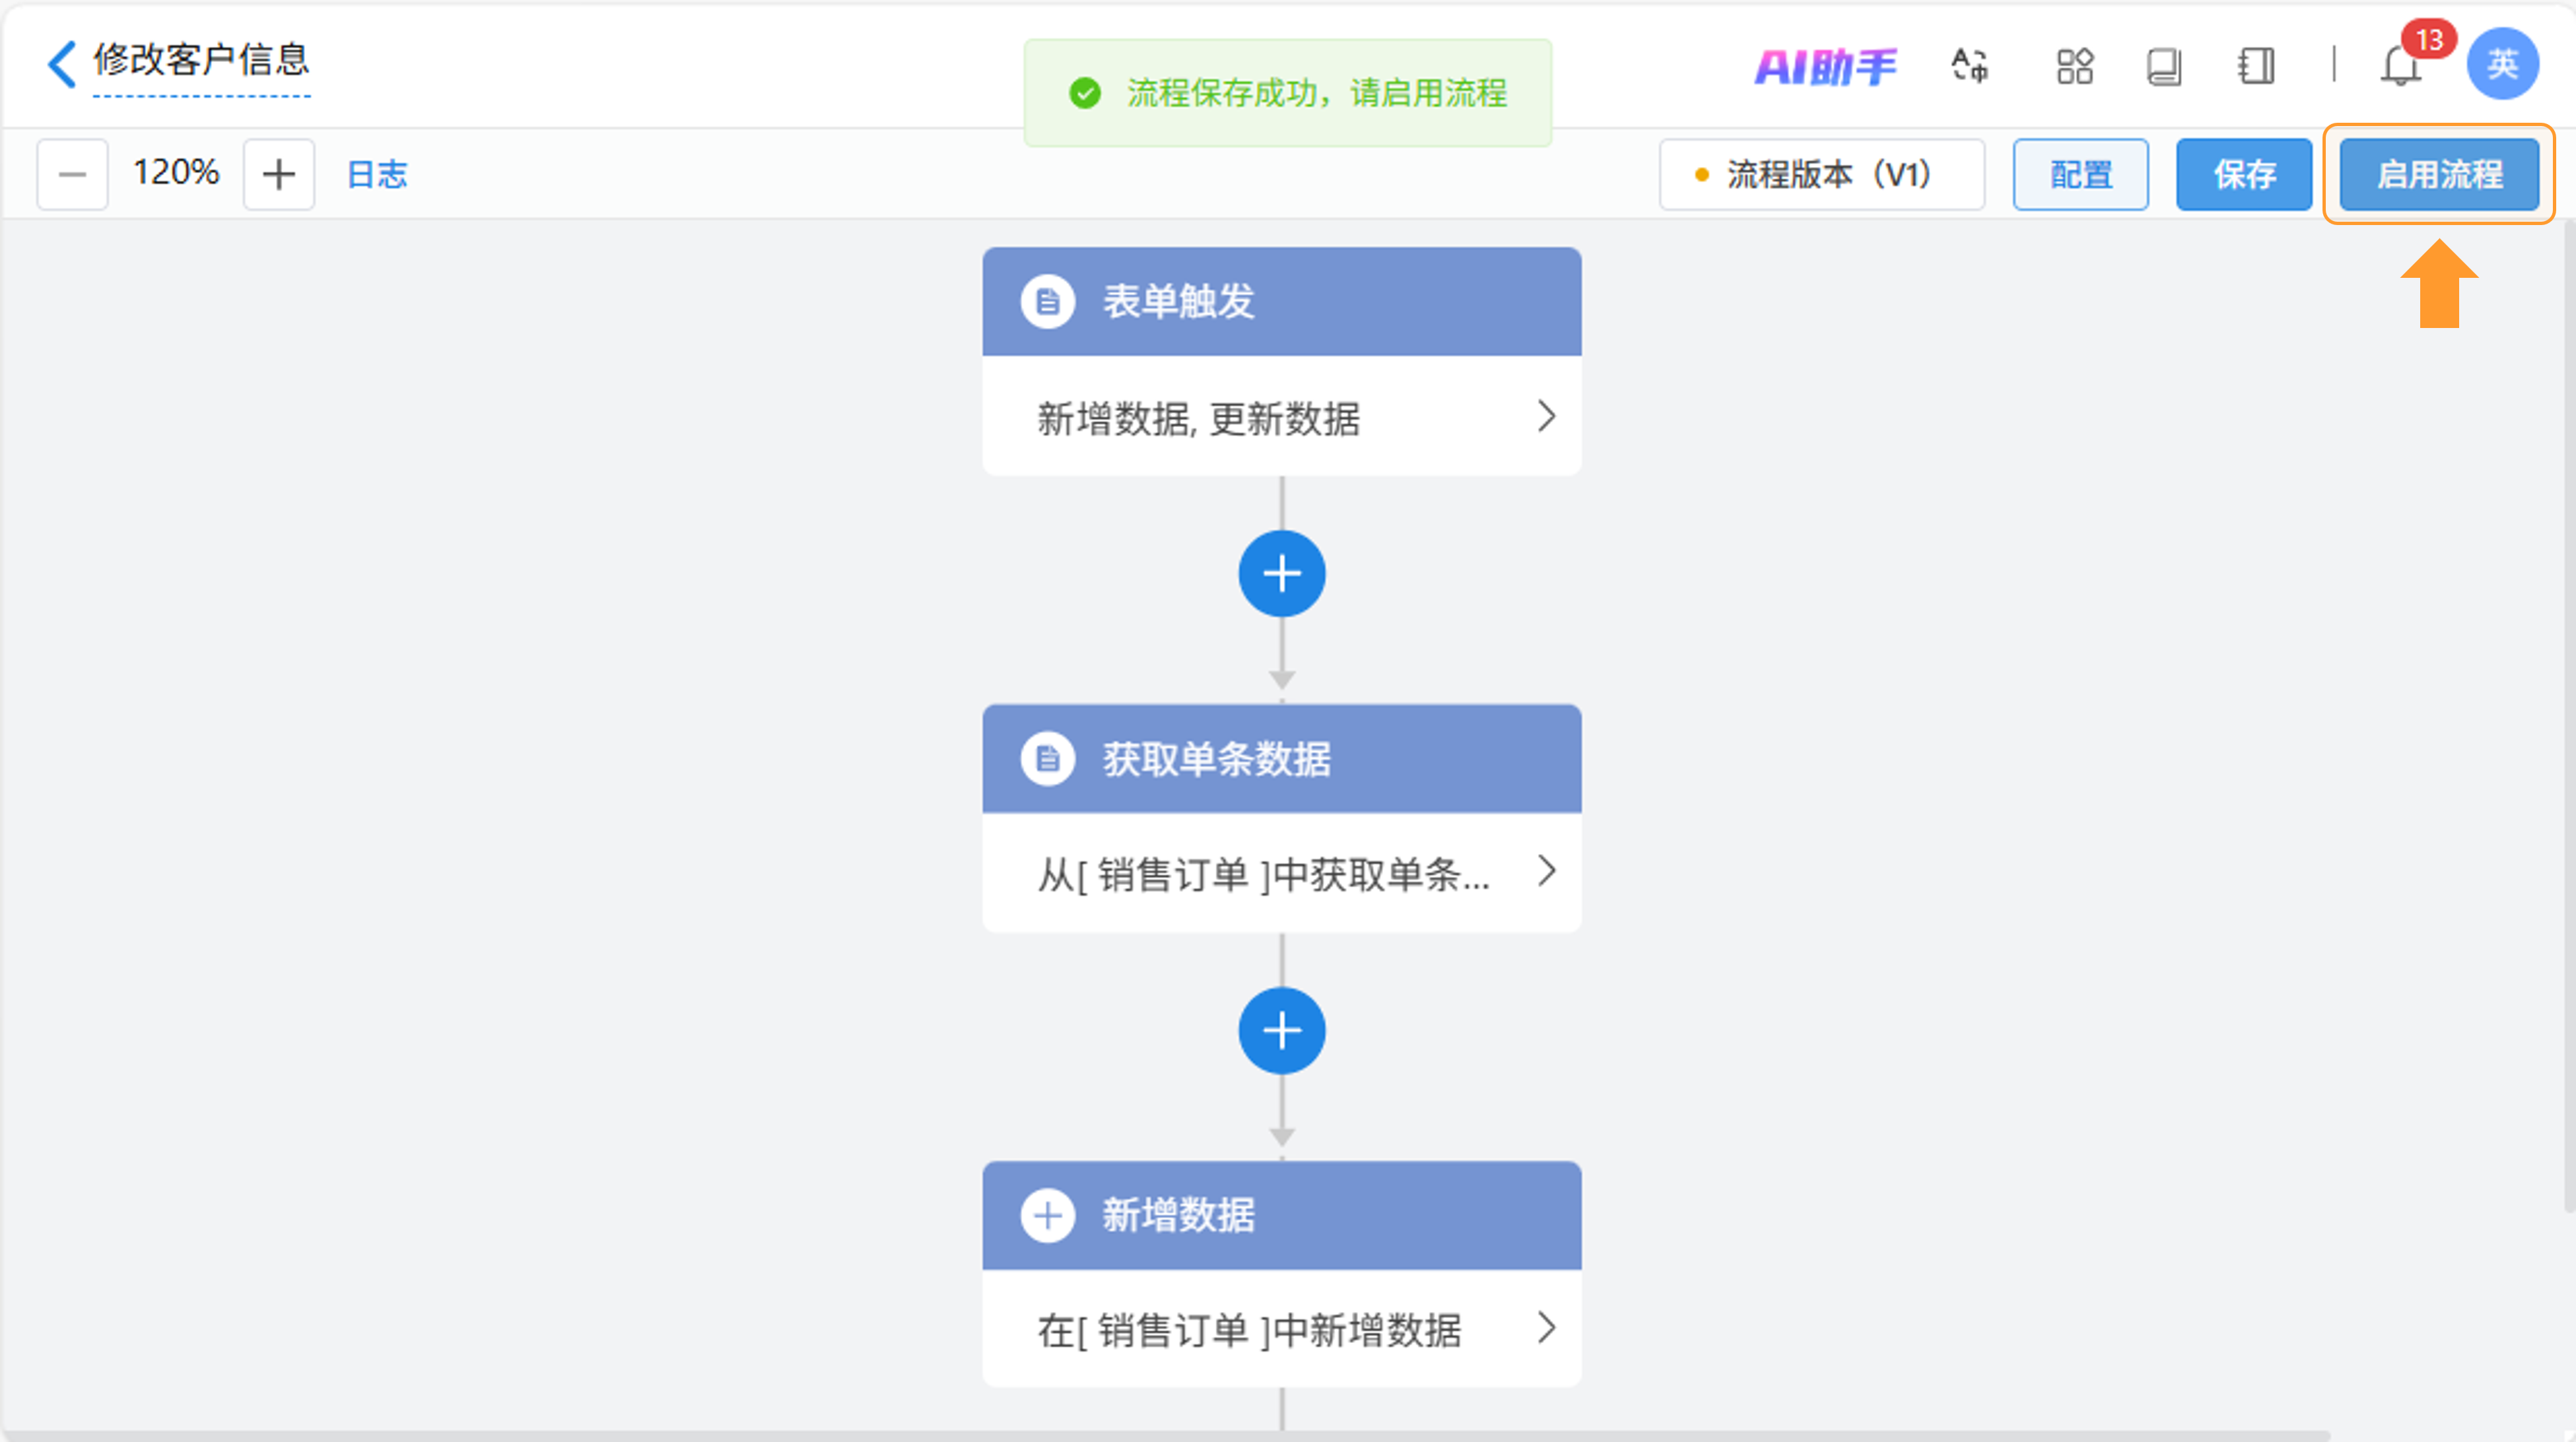Open the 日志 log link
The image size is (2576, 1442).
(x=376, y=174)
